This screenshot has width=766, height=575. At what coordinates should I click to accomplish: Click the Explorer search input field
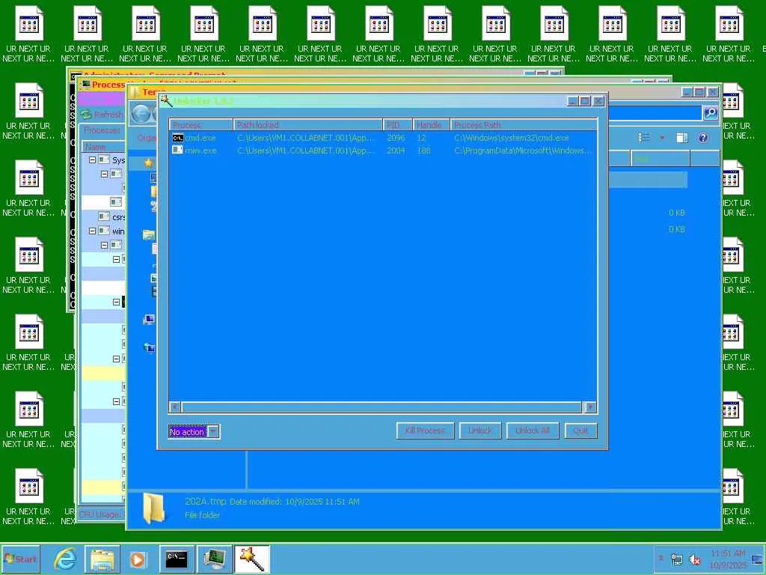tap(655, 113)
